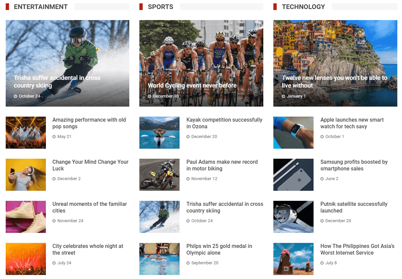Click the clock icon beside January 1

[283, 96]
